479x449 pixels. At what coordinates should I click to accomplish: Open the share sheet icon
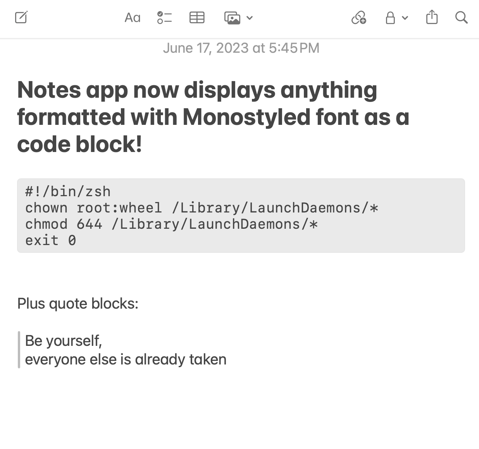click(x=432, y=17)
